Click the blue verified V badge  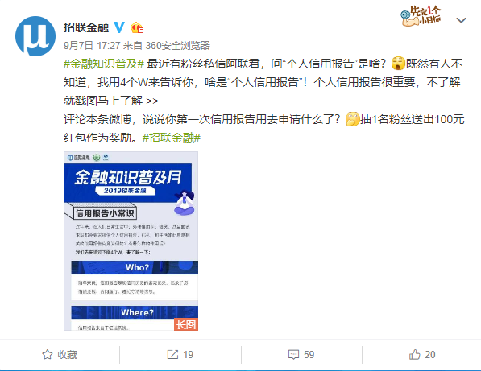(x=119, y=27)
